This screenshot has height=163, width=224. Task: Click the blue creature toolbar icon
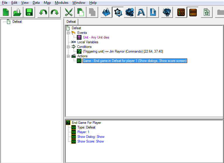(167, 12)
